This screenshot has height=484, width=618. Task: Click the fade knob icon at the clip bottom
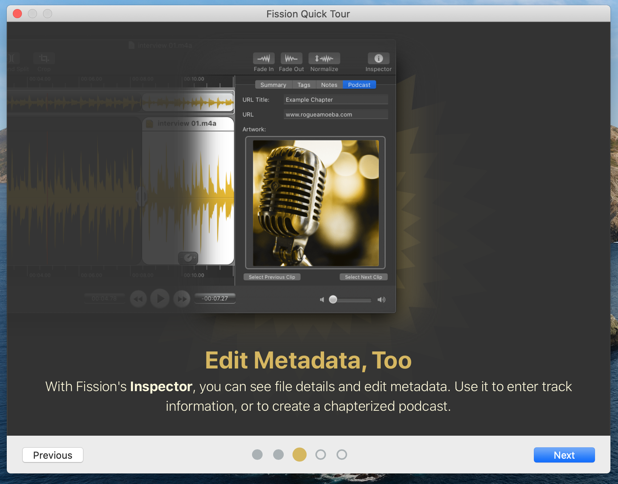(x=188, y=258)
